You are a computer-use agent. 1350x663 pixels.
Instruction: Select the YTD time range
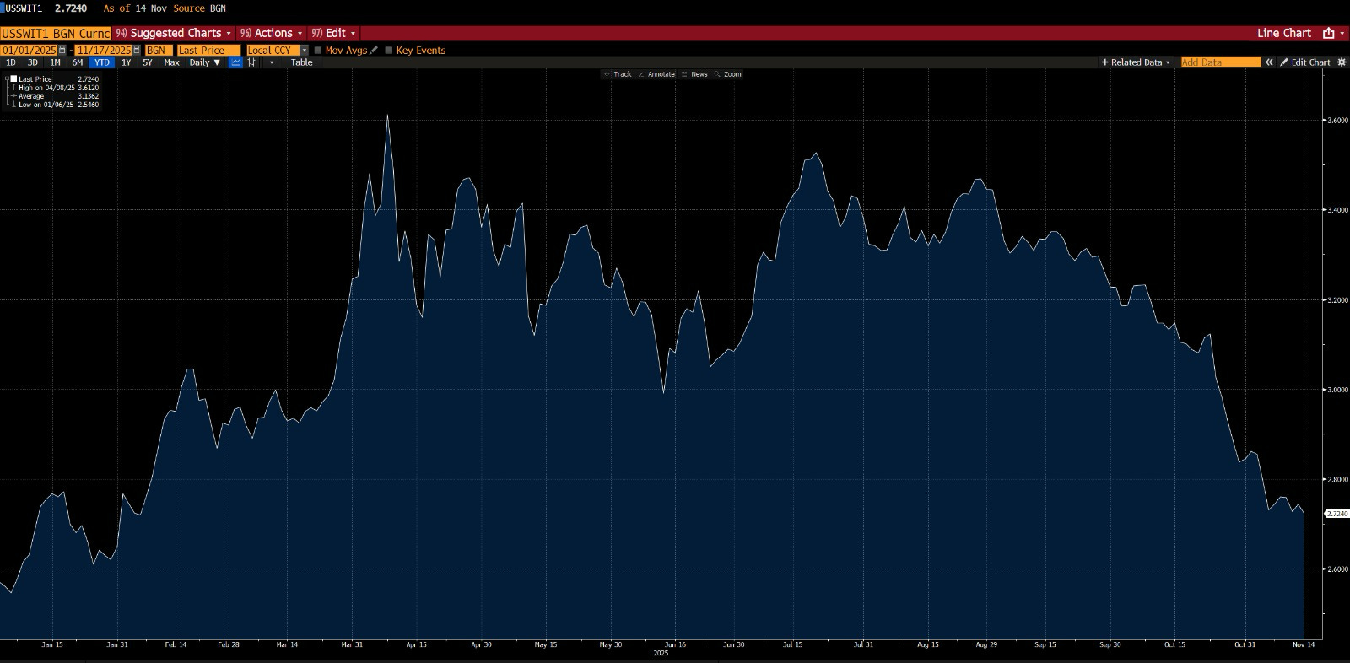[102, 62]
